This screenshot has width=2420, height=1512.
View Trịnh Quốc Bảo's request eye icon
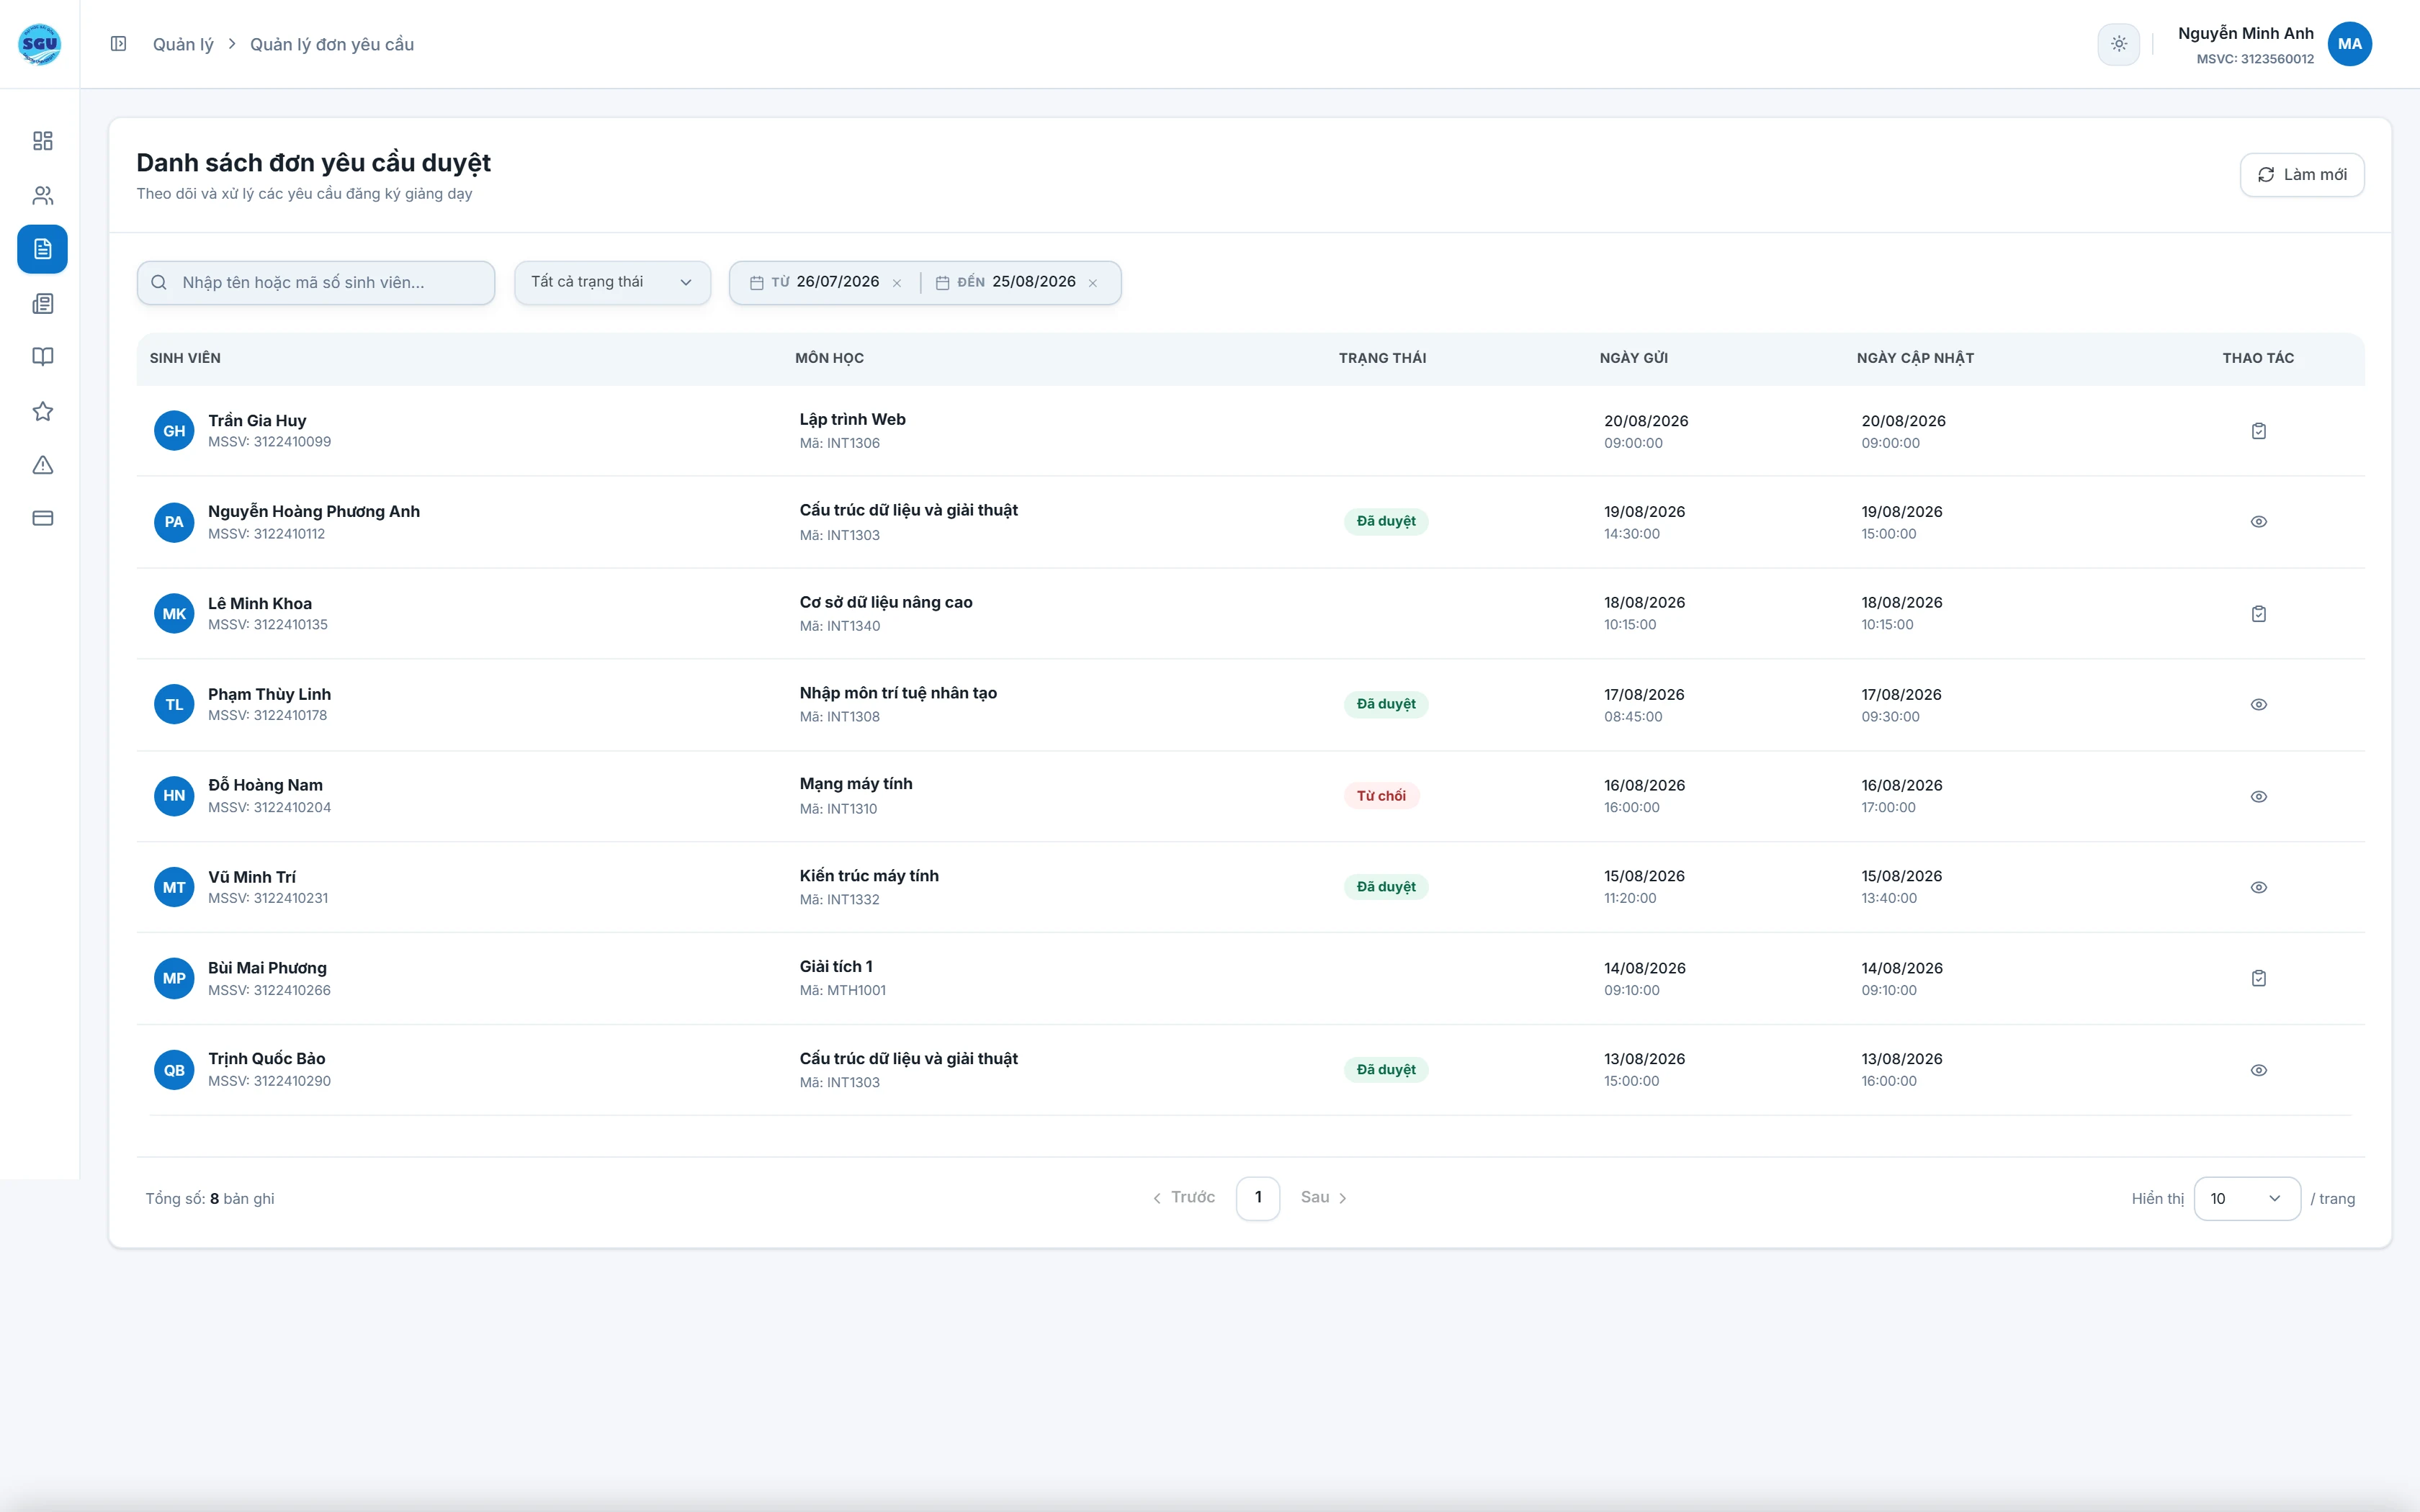tap(2258, 1071)
